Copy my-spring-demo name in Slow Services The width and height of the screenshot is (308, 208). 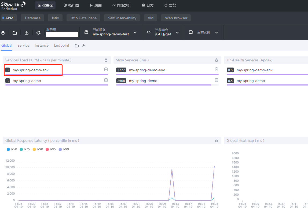[x=217, y=80]
